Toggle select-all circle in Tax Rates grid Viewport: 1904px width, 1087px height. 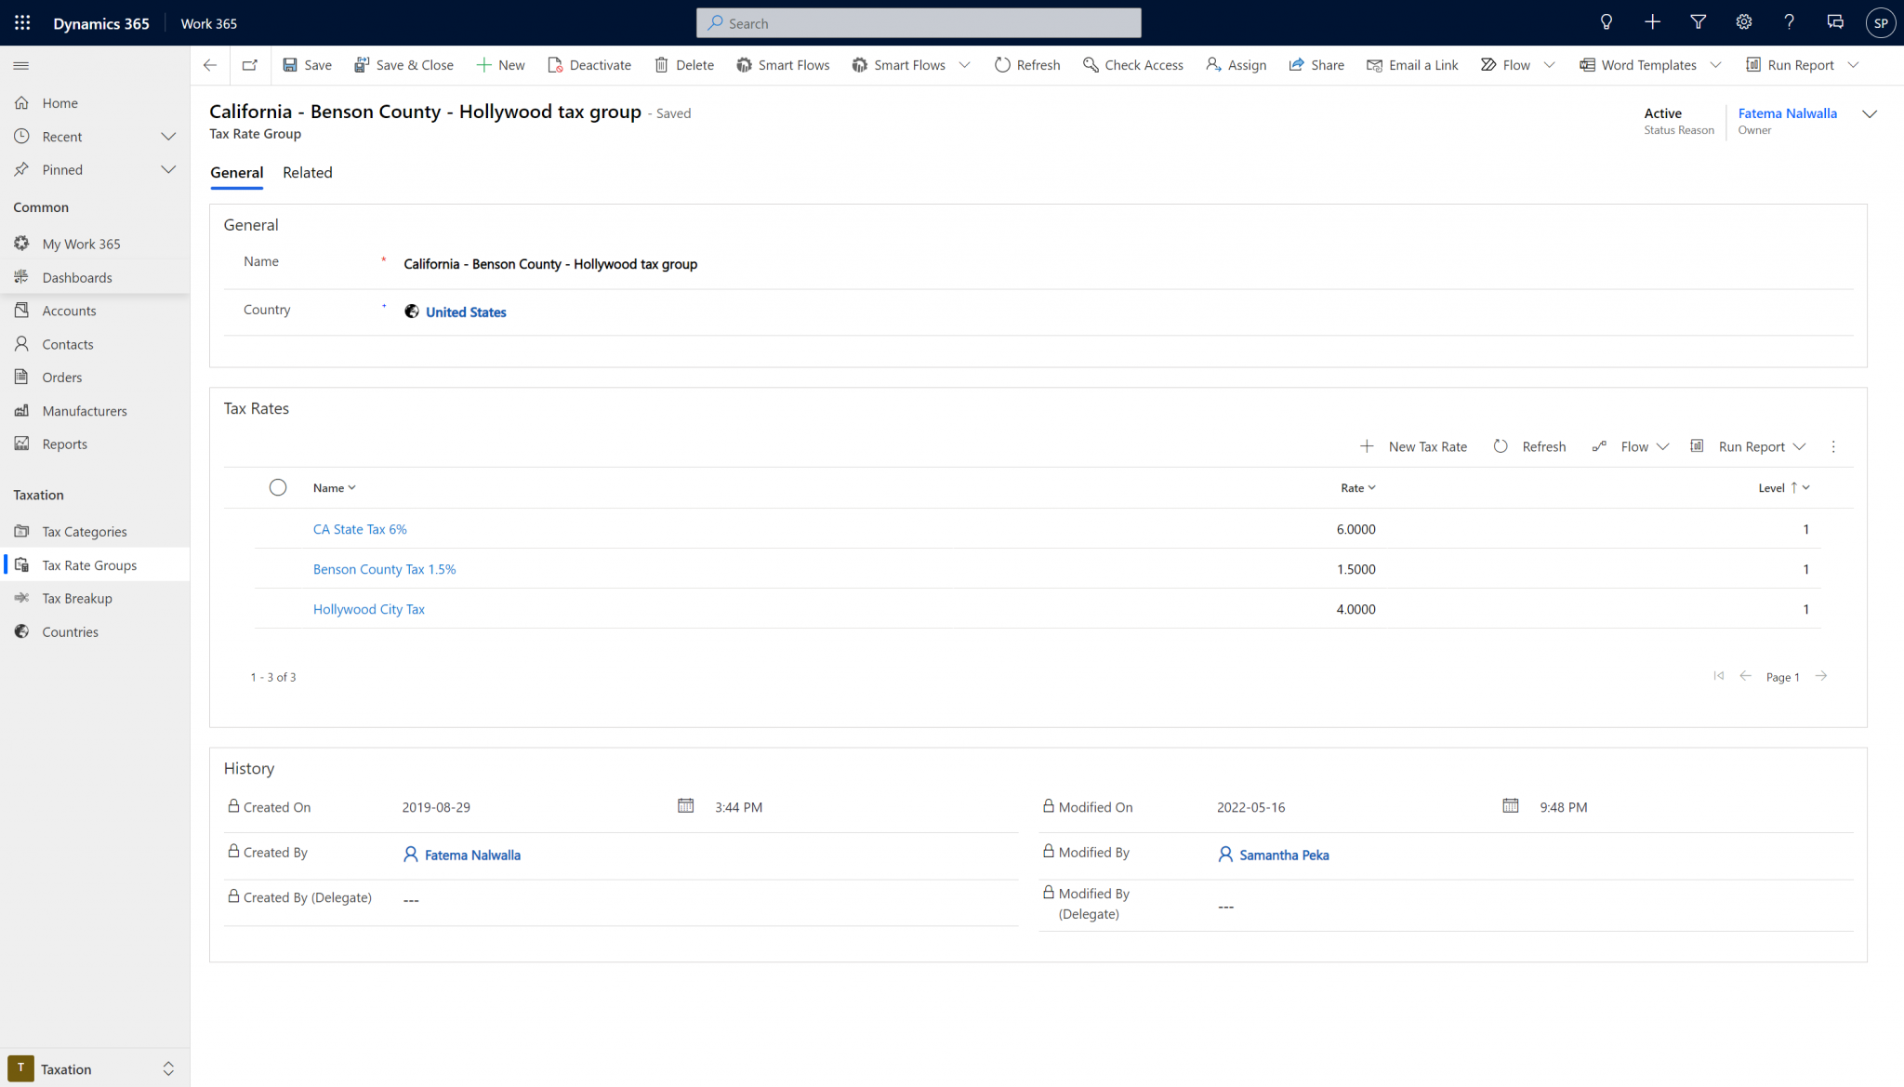pos(278,488)
